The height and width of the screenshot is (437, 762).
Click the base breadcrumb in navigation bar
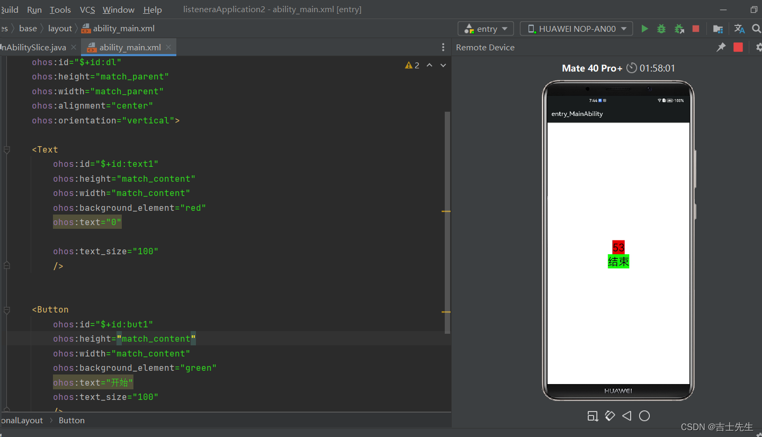pos(28,29)
